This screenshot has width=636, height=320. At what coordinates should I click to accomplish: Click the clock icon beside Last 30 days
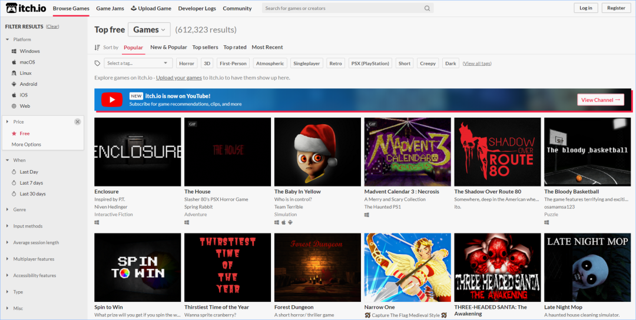[14, 194]
